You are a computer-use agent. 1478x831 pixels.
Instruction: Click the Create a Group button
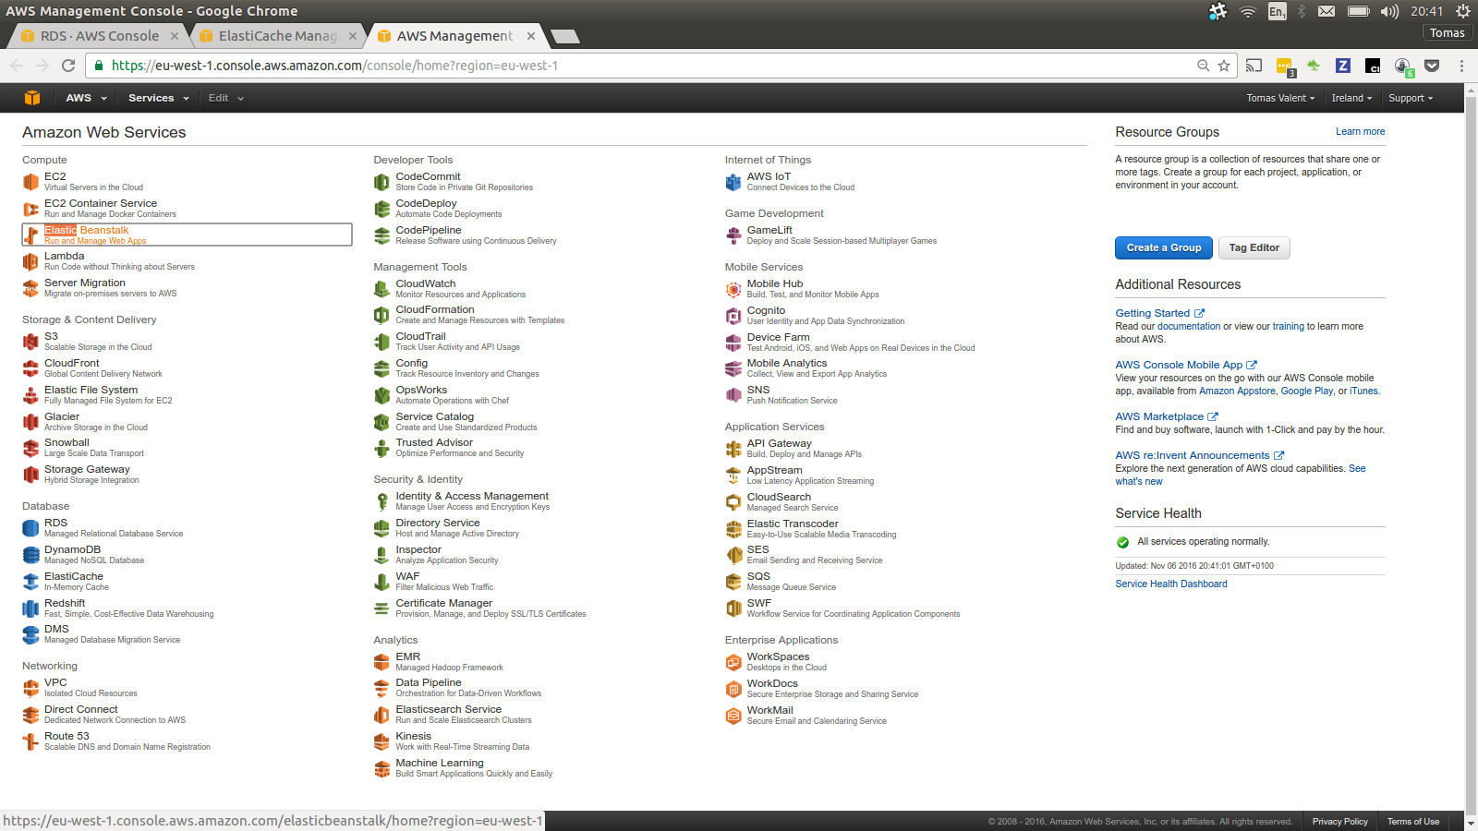click(x=1164, y=247)
